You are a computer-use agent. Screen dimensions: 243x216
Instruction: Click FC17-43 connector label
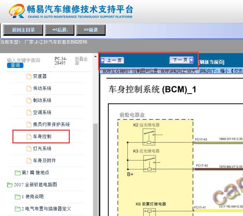pos(201,139)
